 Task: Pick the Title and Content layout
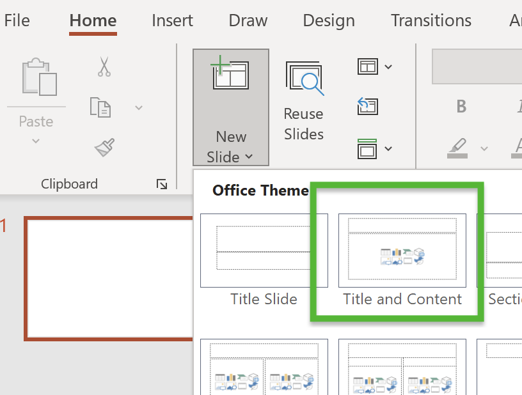[402, 259]
